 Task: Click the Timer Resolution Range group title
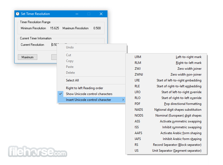35,22
